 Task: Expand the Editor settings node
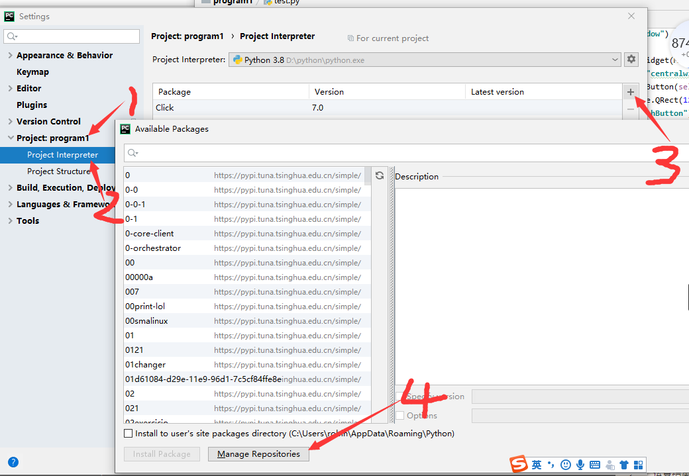coord(10,88)
